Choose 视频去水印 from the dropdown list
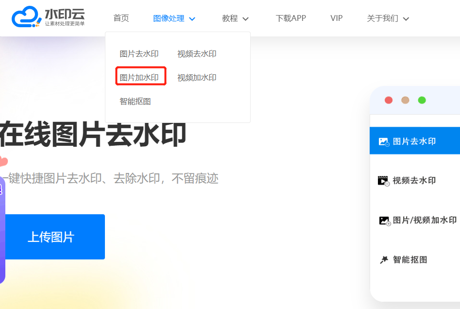Viewport: 460px width, 309px height. [x=197, y=54]
